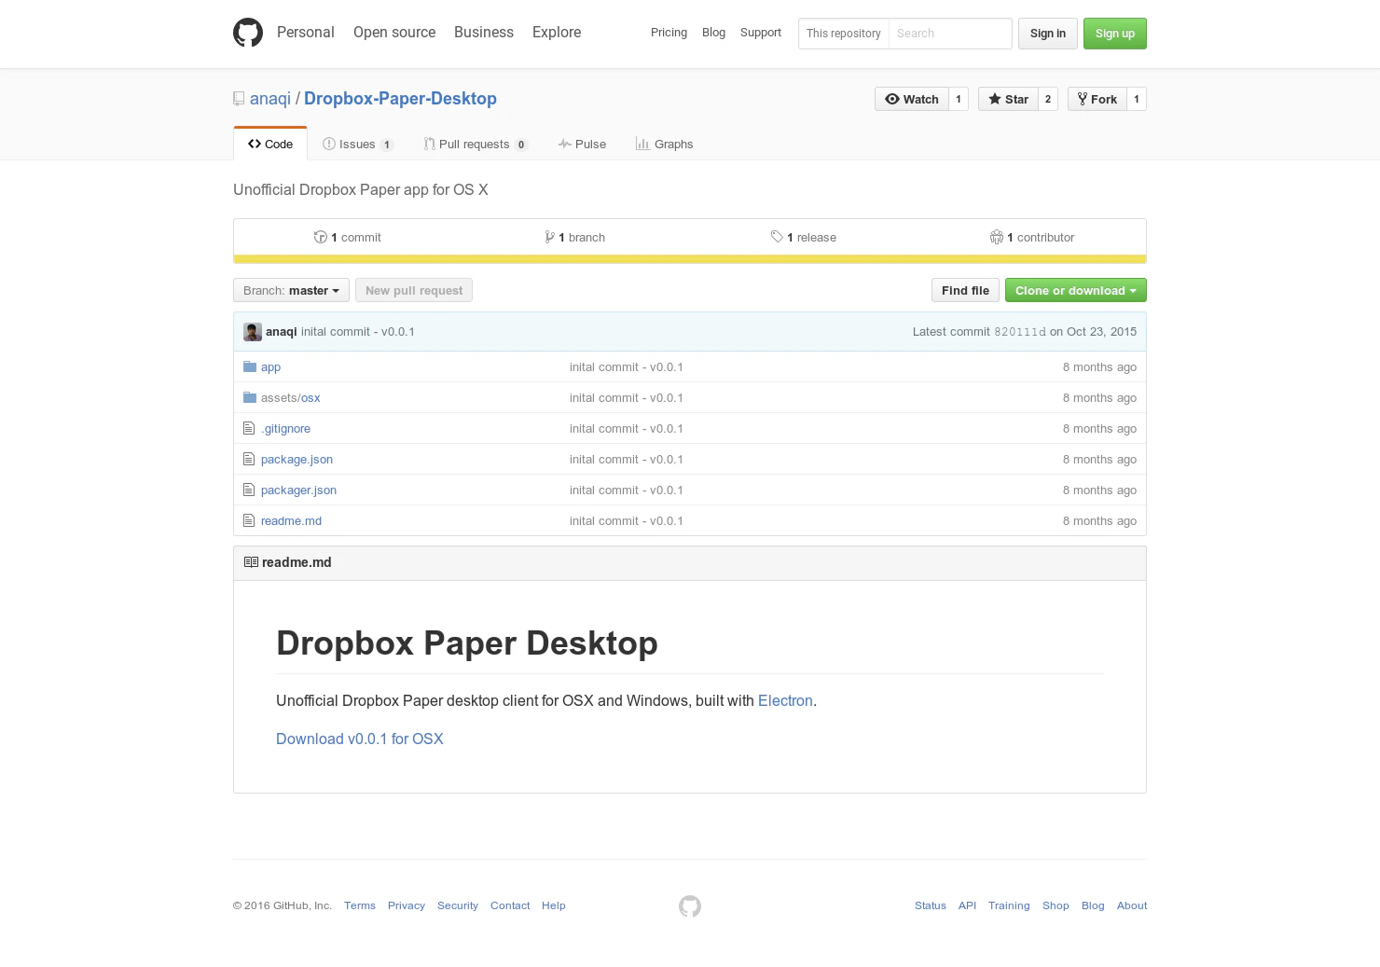
Task: View the 1 commit history
Action: (x=348, y=237)
